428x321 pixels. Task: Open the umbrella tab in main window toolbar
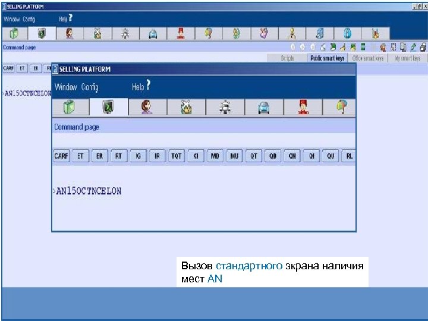[209, 33]
